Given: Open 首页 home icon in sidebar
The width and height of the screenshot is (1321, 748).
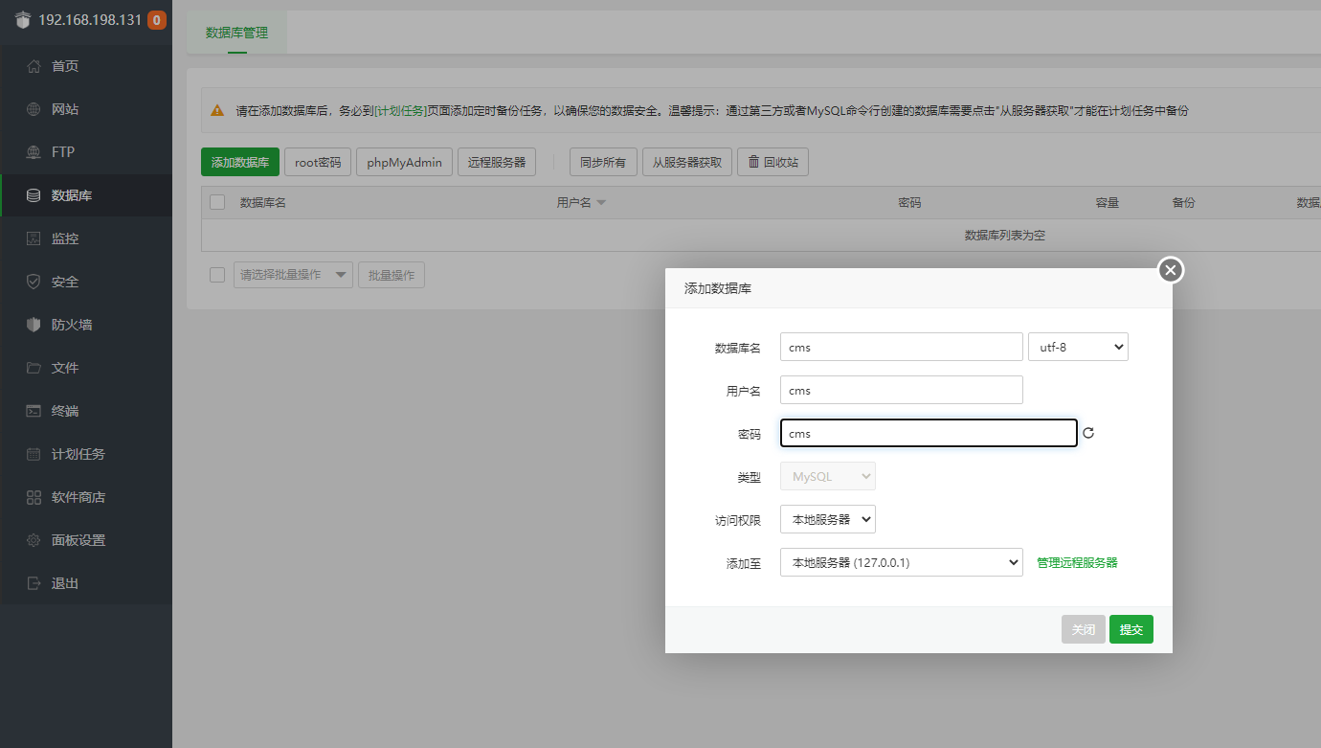Looking at the screenshot, I should coord(34,66).
